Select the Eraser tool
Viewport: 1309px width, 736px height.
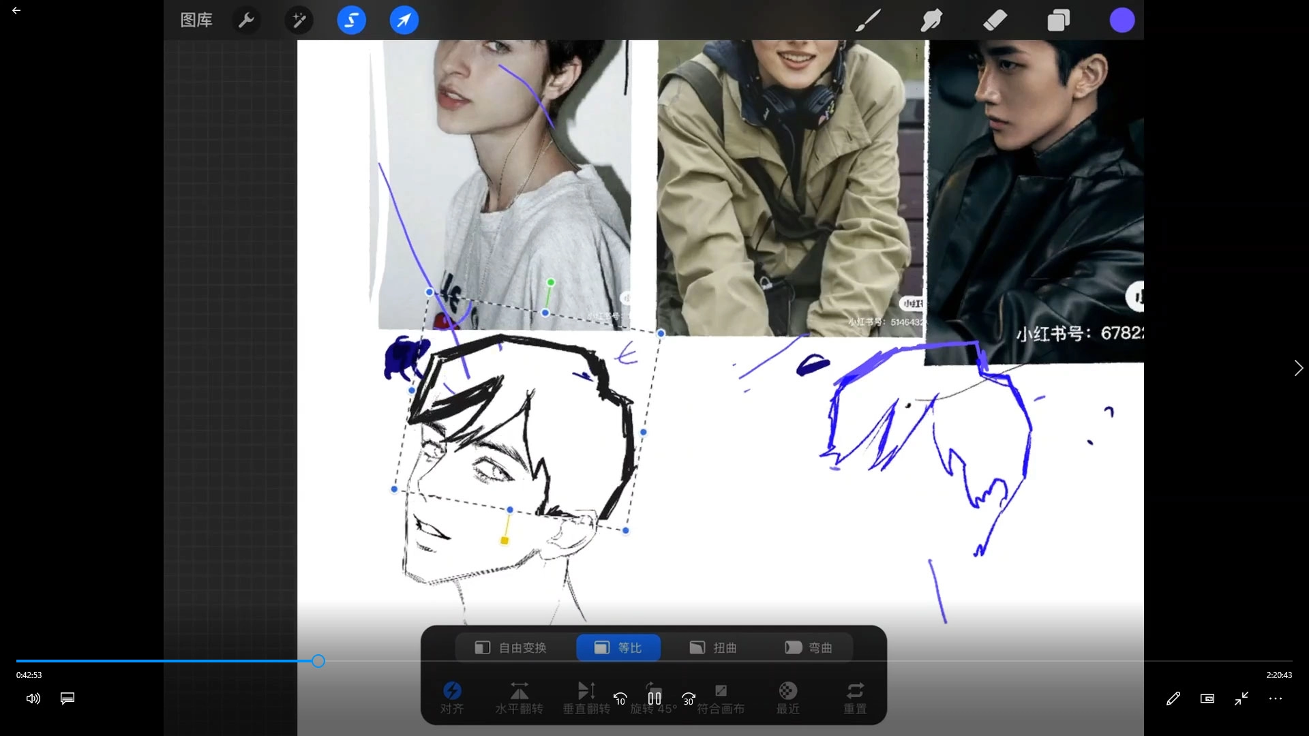point(995,20)
